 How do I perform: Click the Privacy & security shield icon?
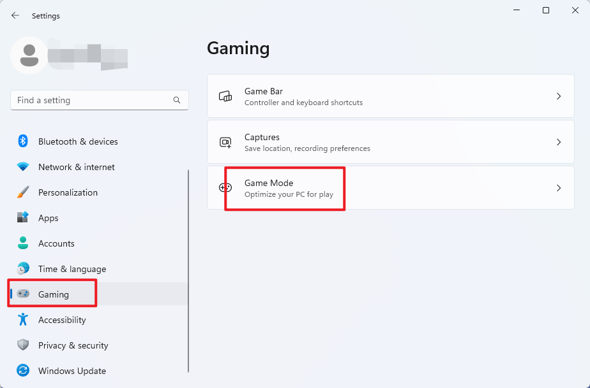(x=23, y=345)
